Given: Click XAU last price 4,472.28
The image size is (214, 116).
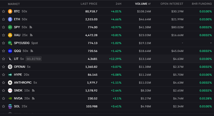Looking at the screenshot, I should click(x=91, y=35).
